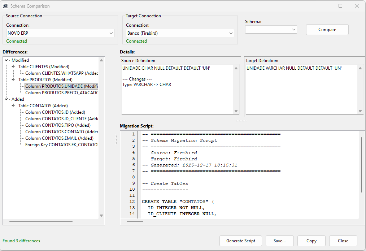
Task: Click the Schema Comparison app icon
Action: (5, 6)
